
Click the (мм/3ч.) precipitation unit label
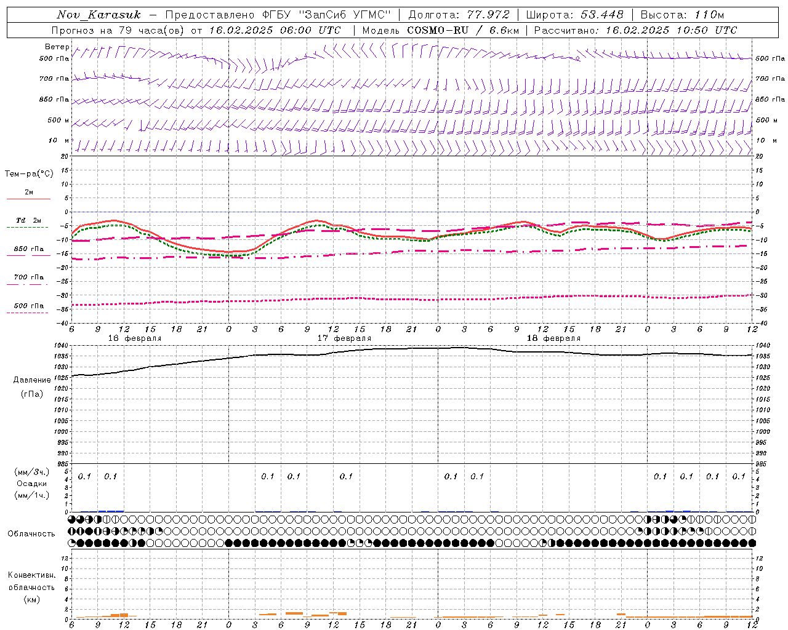(x=32, y=472)
